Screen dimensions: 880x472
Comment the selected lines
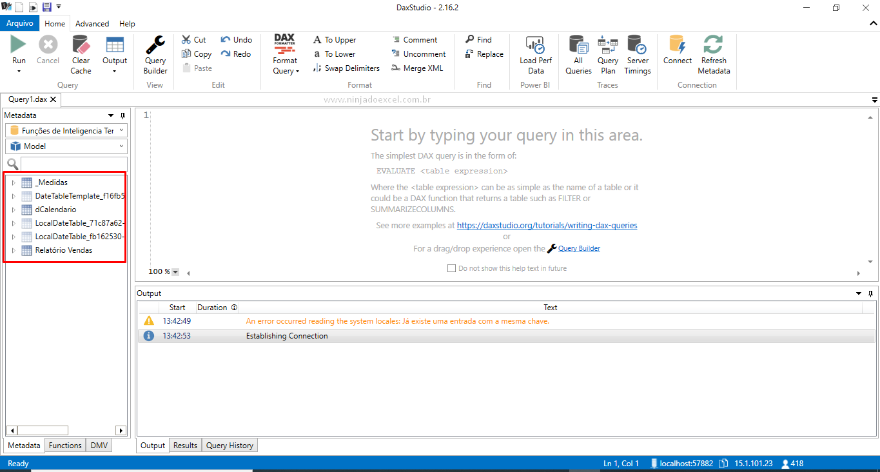415,40
